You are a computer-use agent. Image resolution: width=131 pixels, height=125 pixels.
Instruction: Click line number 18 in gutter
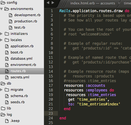[x=51, y=90]
